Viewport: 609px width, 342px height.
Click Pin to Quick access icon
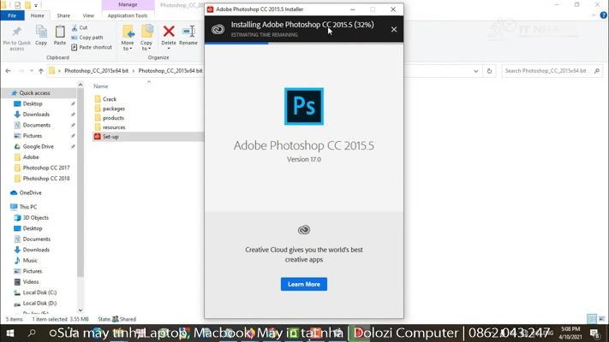tap(17, 34)
